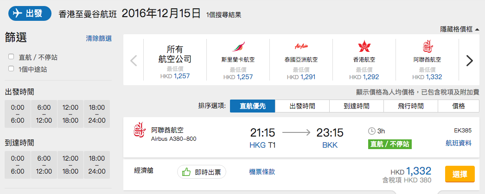Screen dimensions: 485x194
Task: Select the Hong Kong Airlines logo
Action: [x=364, y=47]
